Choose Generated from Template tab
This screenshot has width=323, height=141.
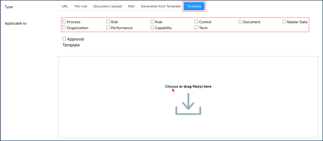point(161,6)
